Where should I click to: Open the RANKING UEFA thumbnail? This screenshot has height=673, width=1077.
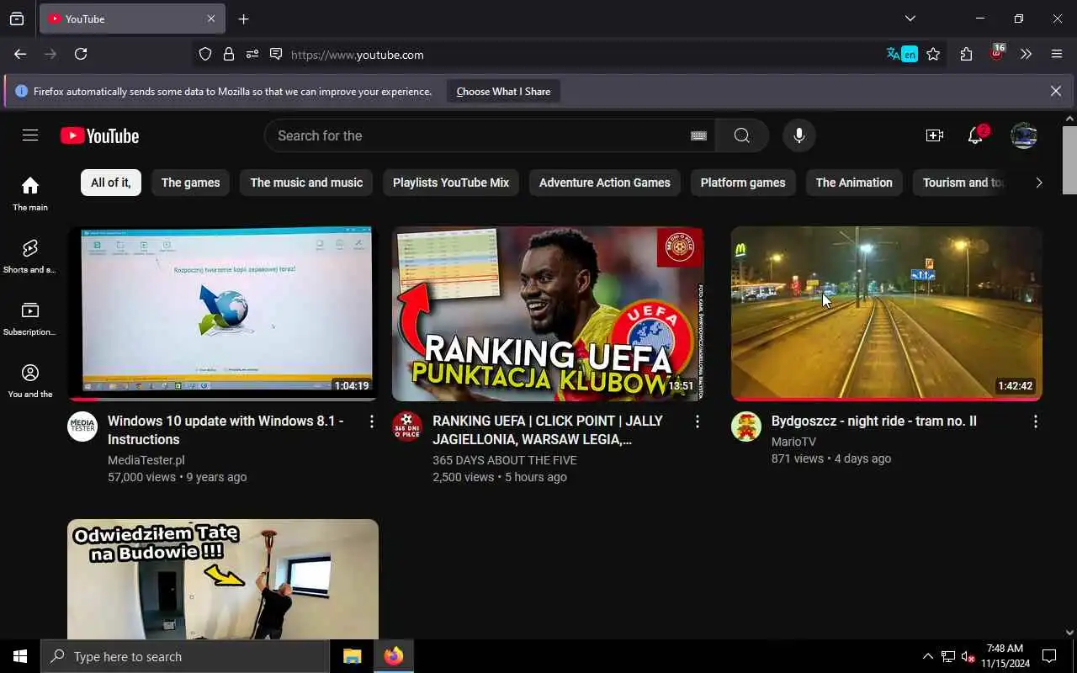[x=548, y=314]
